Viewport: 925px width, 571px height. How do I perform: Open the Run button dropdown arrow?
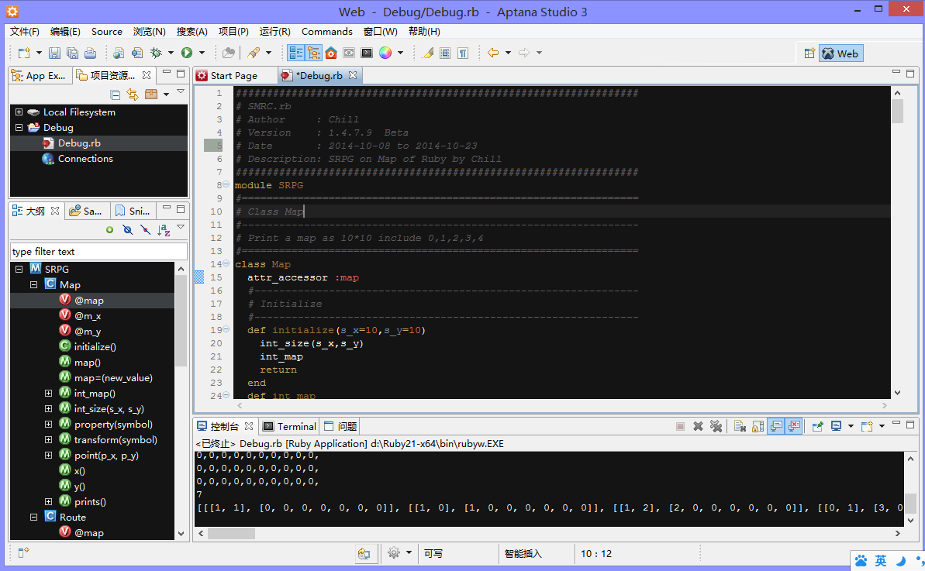tap(202, 53)
